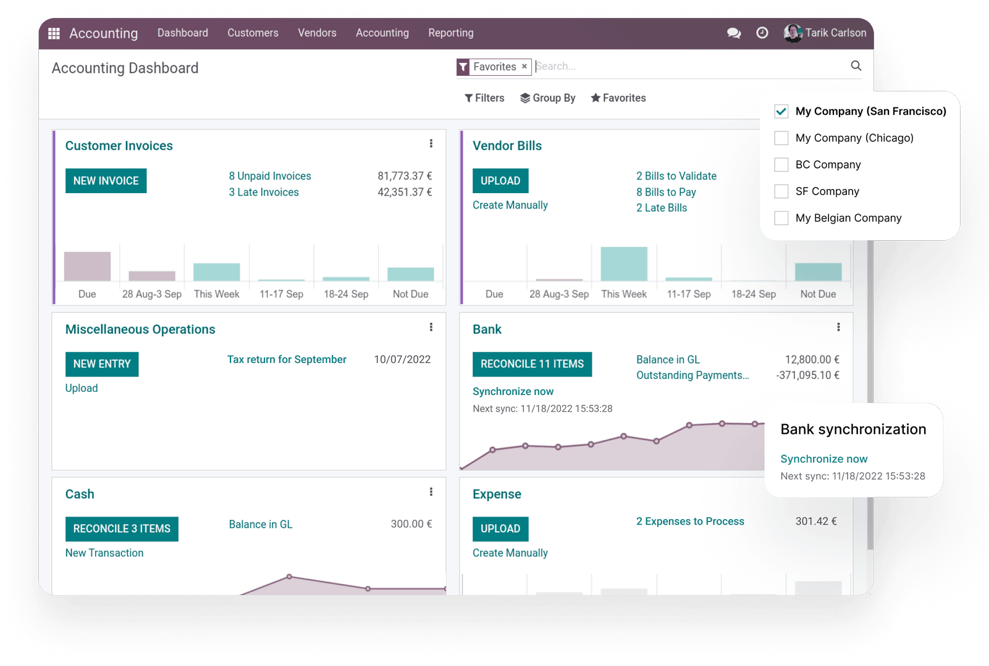Open 8 Bills to Pay link

point(666,192)
